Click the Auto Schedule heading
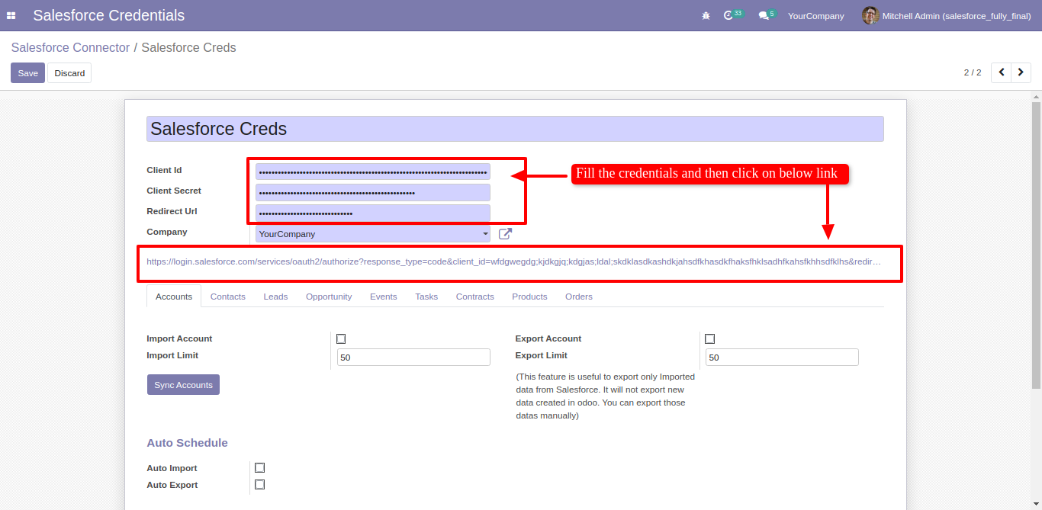The width and height of the screenshot is (1042, 510). click(187, 443)
